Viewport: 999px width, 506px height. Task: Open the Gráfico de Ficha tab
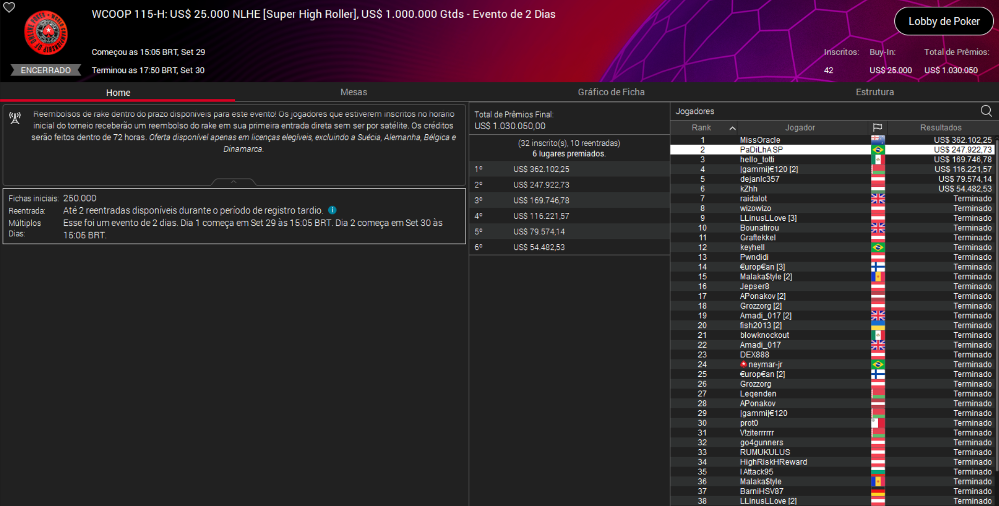click(610, 92)
